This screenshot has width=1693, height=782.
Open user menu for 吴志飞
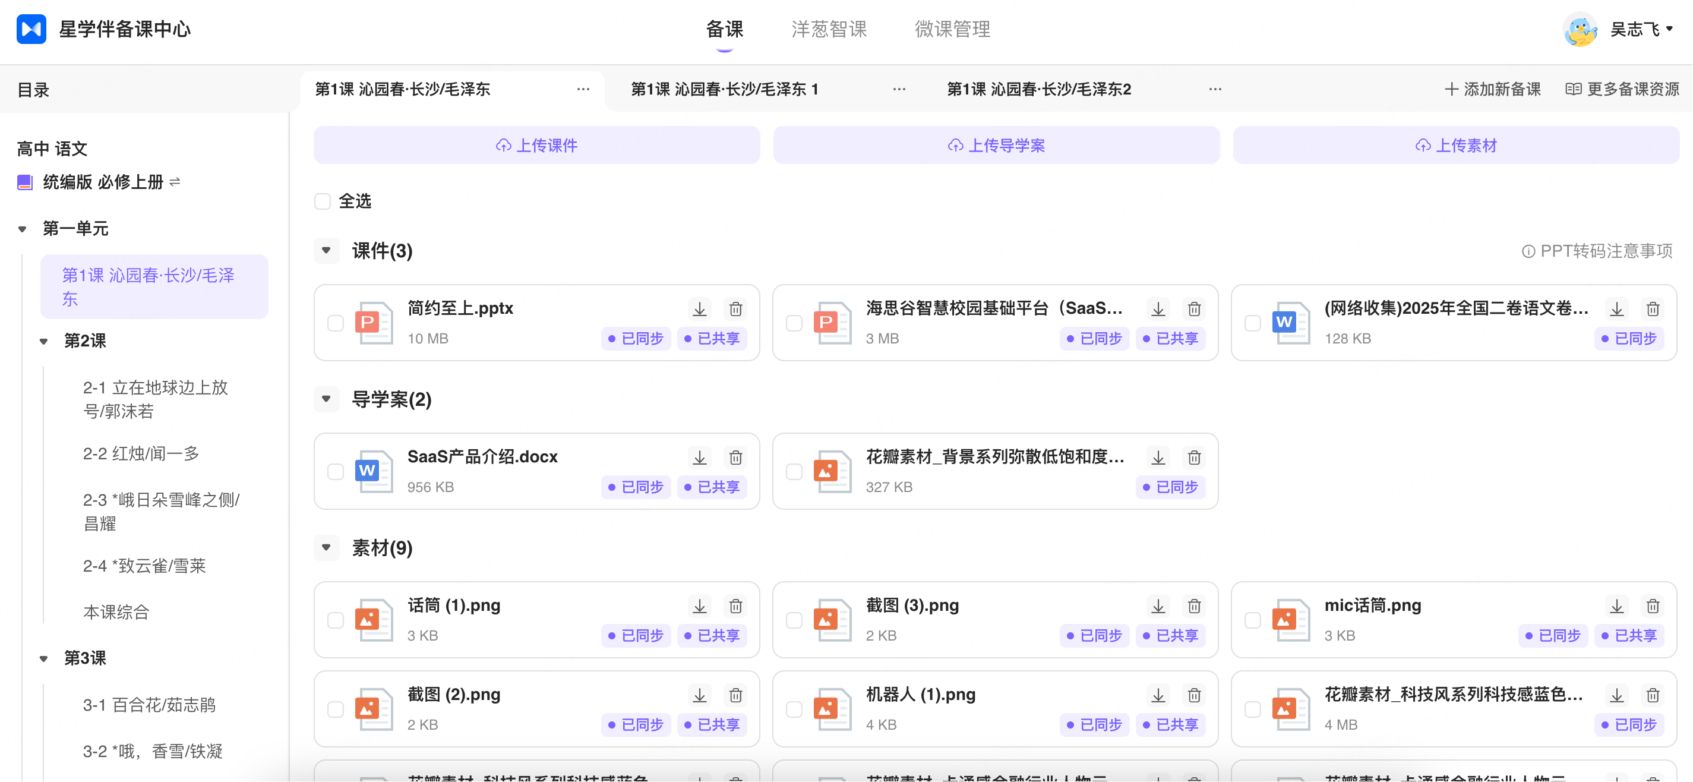pyautogui.click(x=1641, y=30)
